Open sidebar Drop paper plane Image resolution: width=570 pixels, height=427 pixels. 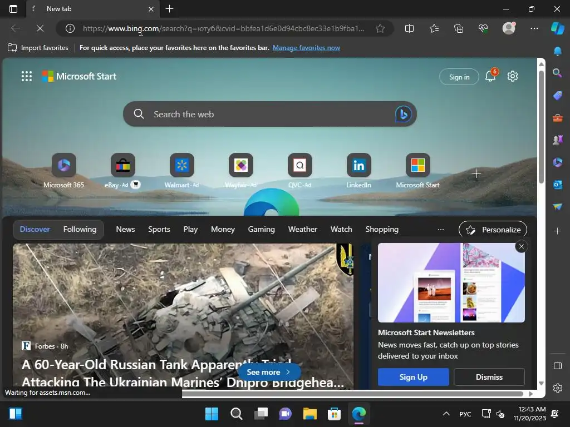(x=557, y=207)
